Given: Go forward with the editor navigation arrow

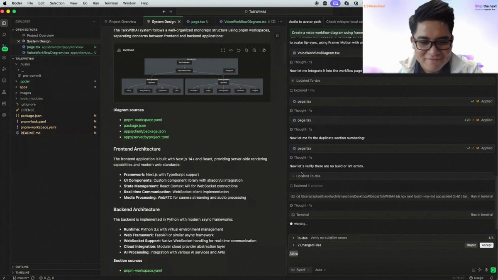Looking at the screenshot, I should 171,12.
